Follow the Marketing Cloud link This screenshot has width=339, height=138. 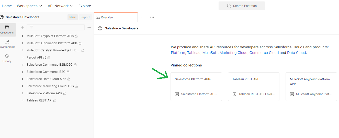click(233, 53)
